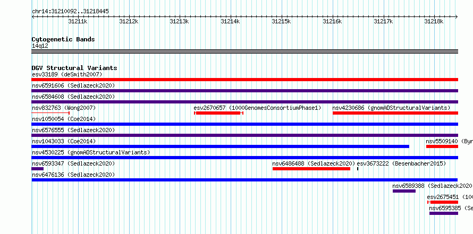
Task: Click the chr14:31210092..31218445 region label
Action: [x=70, y=12]
